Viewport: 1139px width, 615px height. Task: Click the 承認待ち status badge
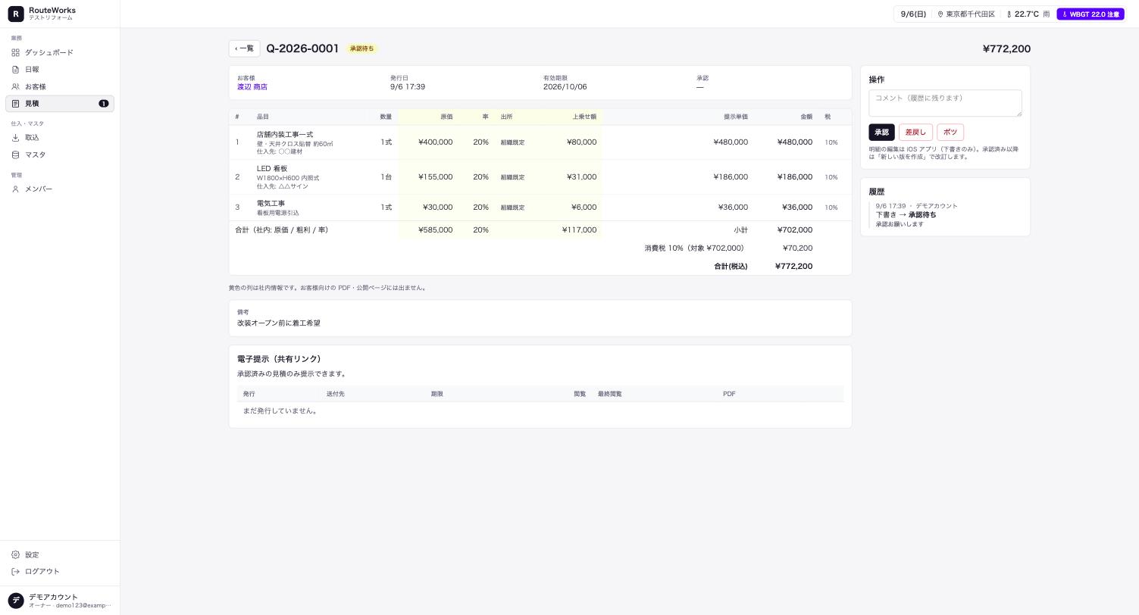pyautogui.click(x=361, y=48)
